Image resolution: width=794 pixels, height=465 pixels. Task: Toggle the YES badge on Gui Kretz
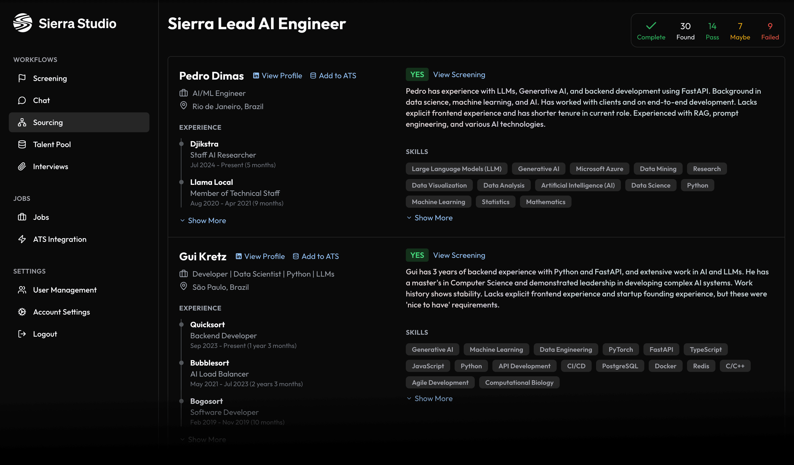click(417, 255)
